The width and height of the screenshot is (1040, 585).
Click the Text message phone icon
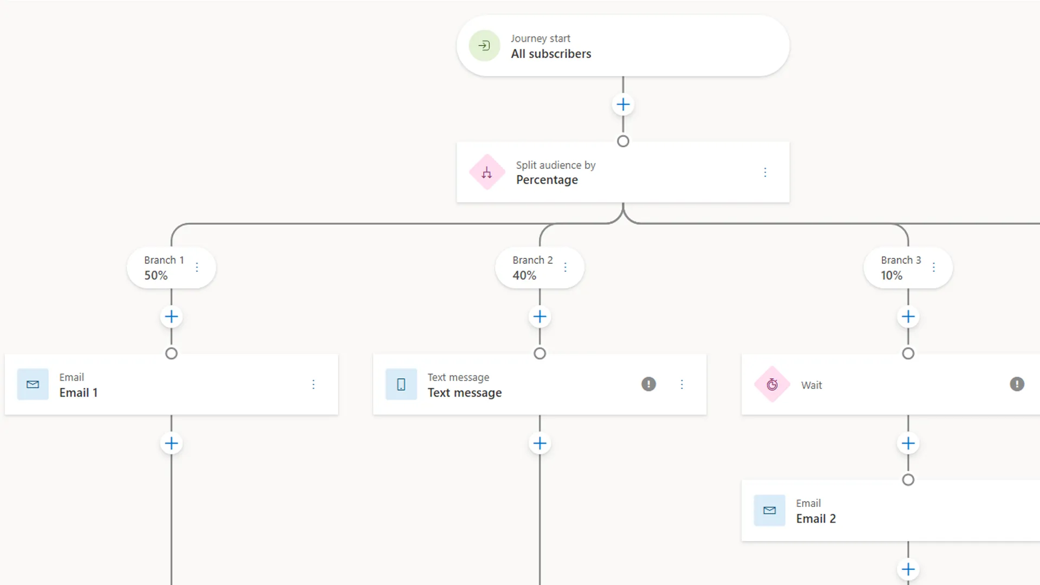pos(401,385)
